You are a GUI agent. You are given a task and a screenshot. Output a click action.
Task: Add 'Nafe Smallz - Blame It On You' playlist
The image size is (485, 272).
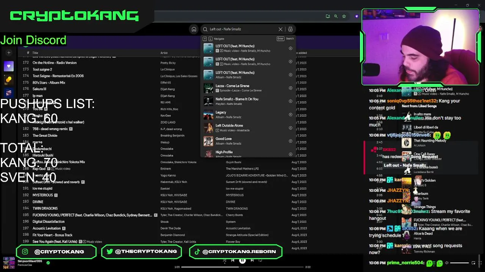[291, 101]
